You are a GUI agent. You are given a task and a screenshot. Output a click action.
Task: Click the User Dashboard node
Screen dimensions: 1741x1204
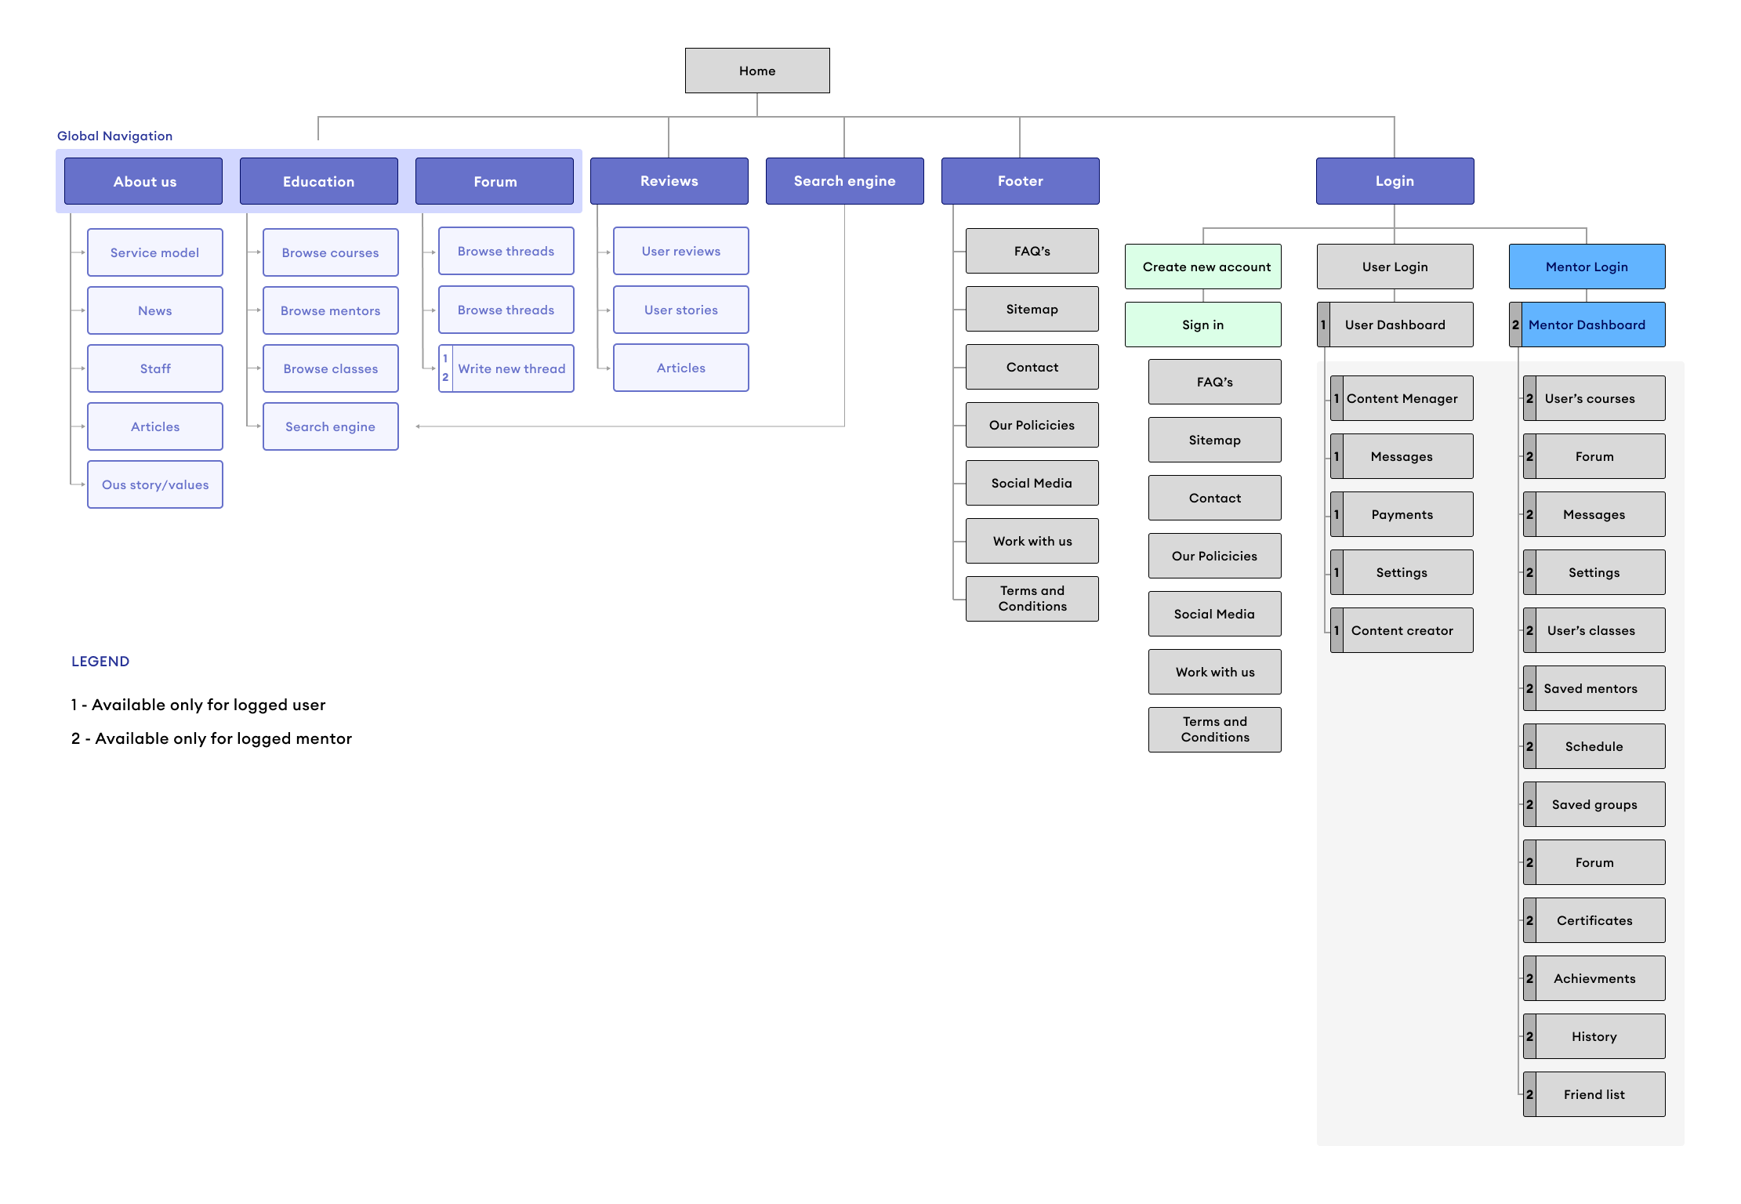(1395, 325)
